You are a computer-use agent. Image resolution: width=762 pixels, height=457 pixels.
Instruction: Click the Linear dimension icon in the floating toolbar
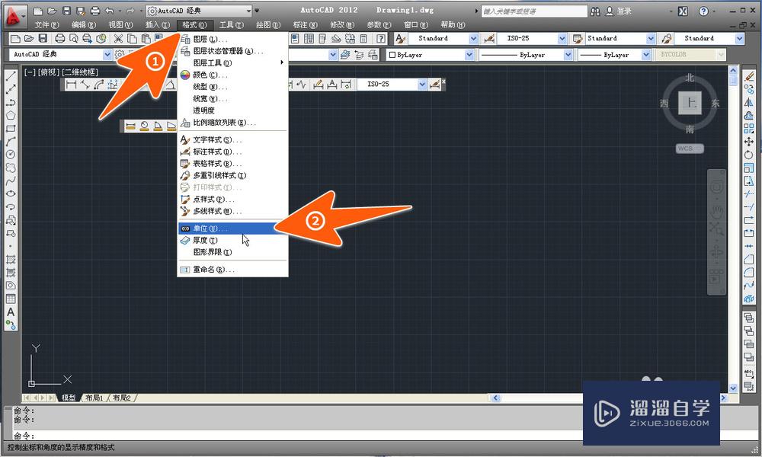72,85
